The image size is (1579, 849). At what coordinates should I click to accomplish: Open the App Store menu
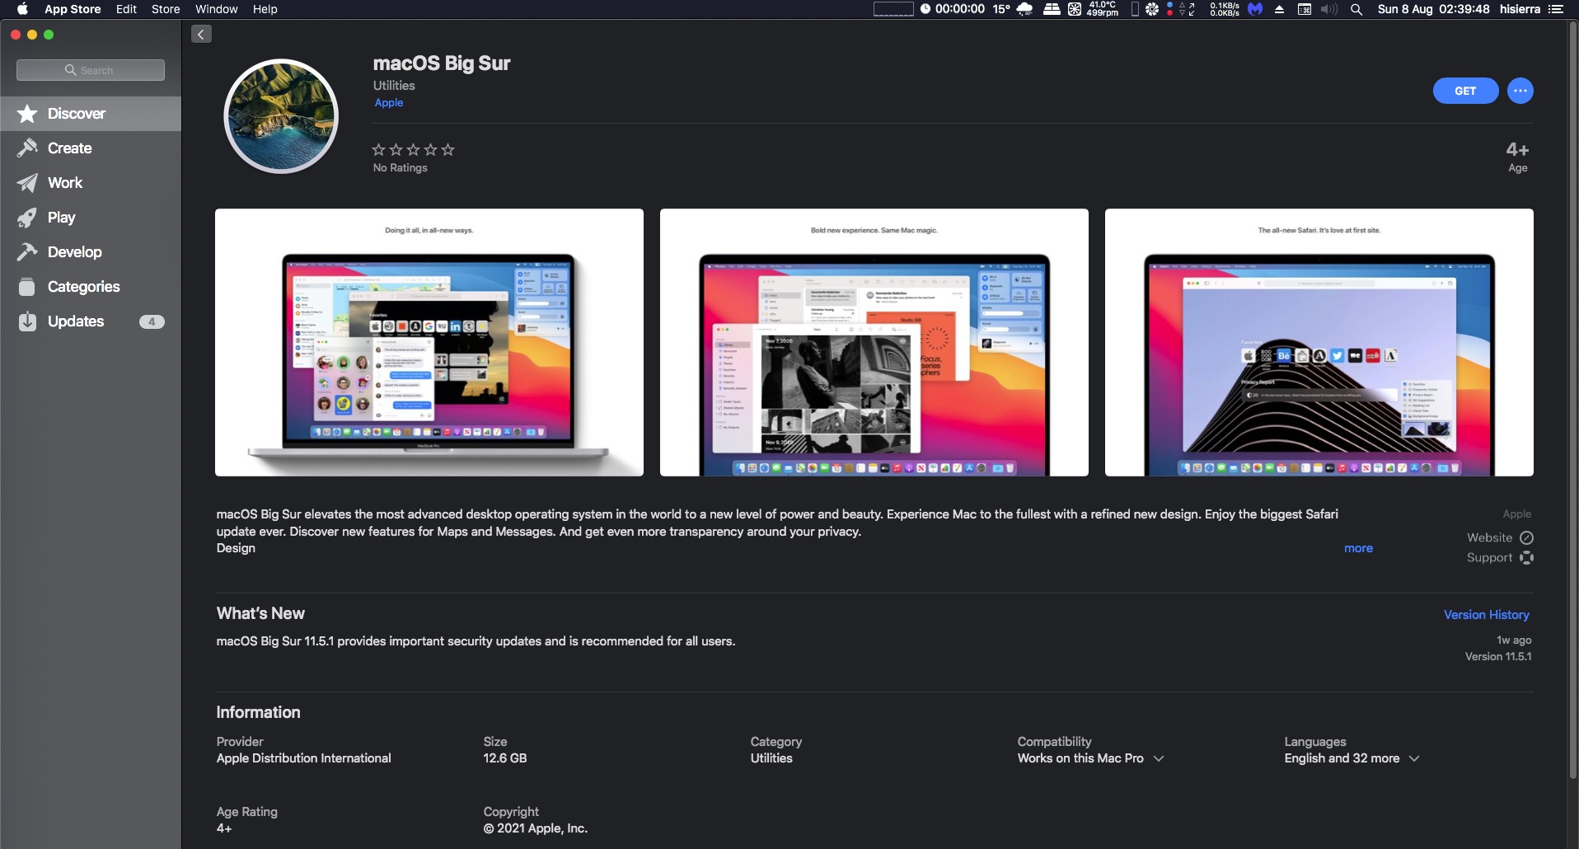tap(73, 9)
